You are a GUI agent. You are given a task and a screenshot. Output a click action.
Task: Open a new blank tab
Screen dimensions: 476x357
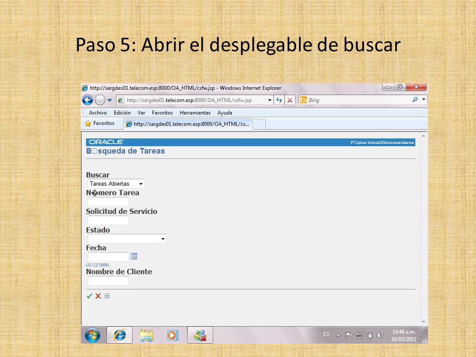point(259,124)
